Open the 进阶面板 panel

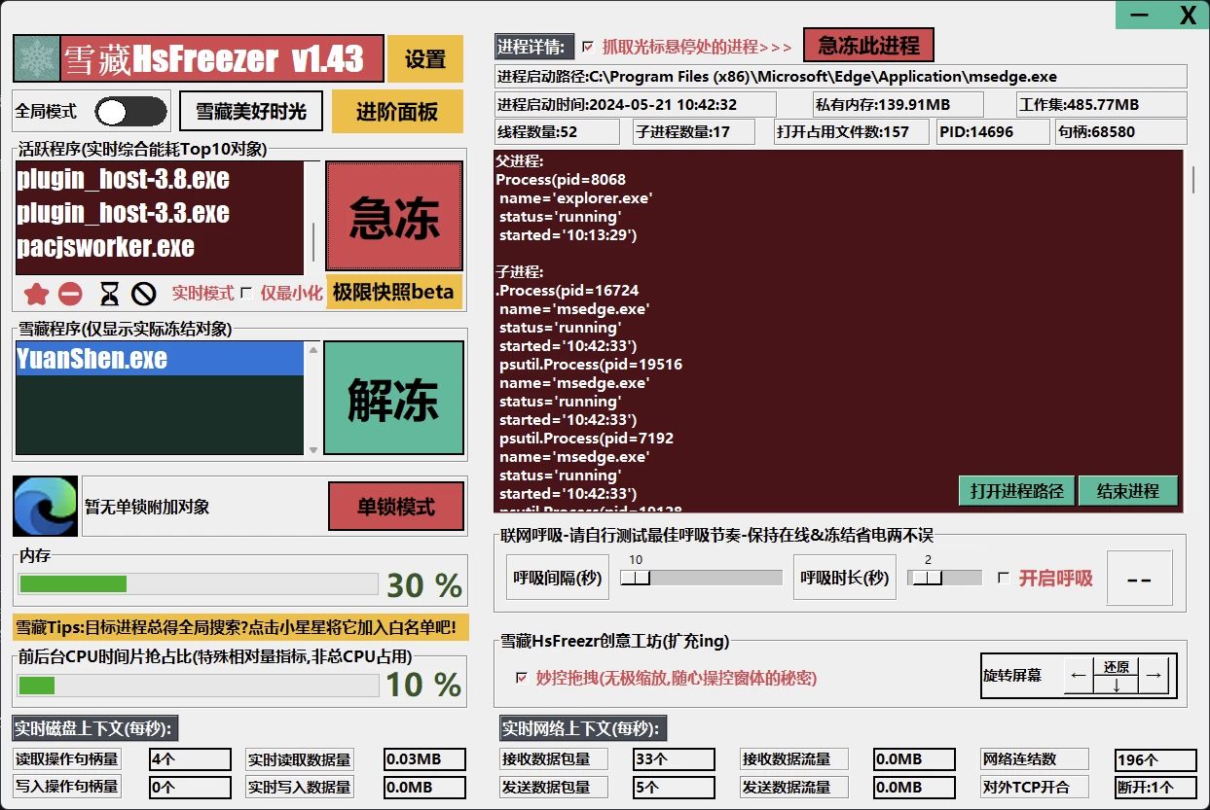[x=399, y=110]
